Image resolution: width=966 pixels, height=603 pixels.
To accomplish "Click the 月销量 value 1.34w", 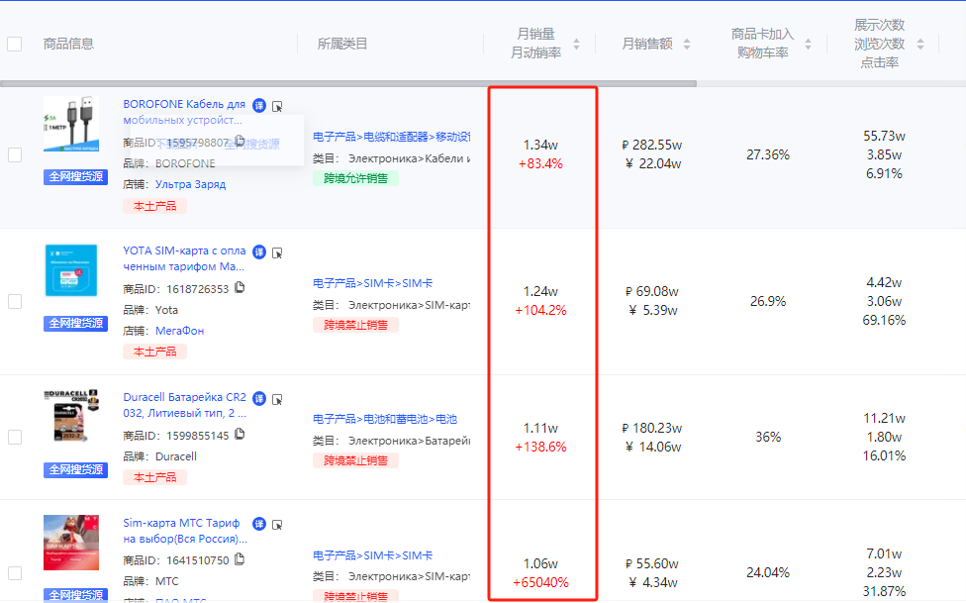I will 540,145.
